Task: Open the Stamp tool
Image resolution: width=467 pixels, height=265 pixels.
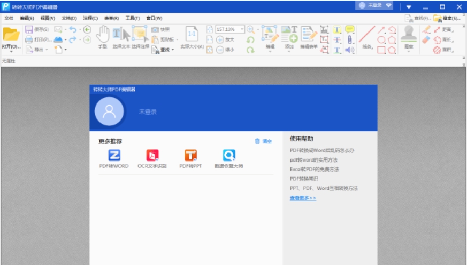Action: [x=409, y=36]
